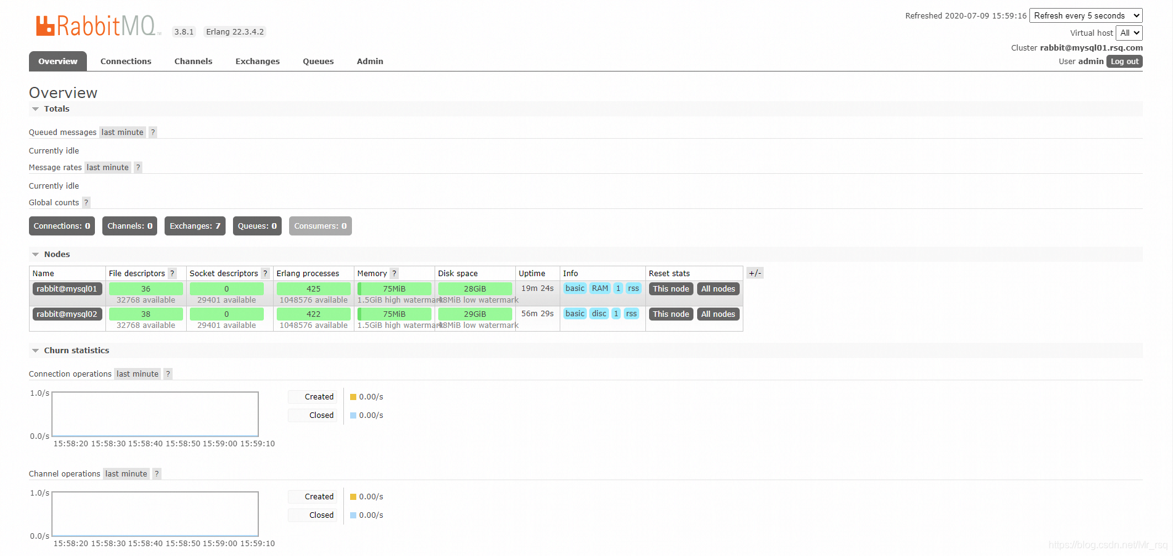Change Message rates last minute range
This screenshot has width=1173, height=556.
(x=108, y=167)
